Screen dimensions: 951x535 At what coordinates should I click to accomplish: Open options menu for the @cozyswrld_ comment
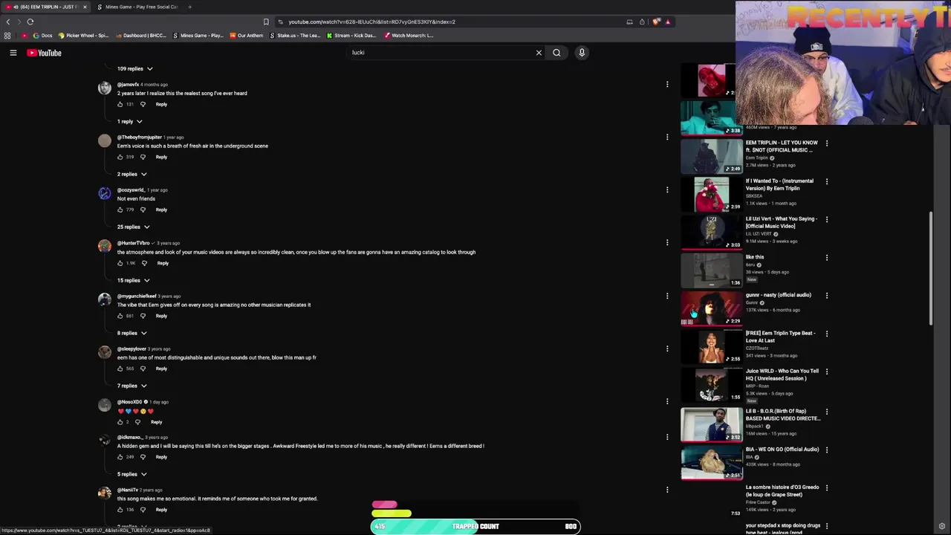point(667,190)
